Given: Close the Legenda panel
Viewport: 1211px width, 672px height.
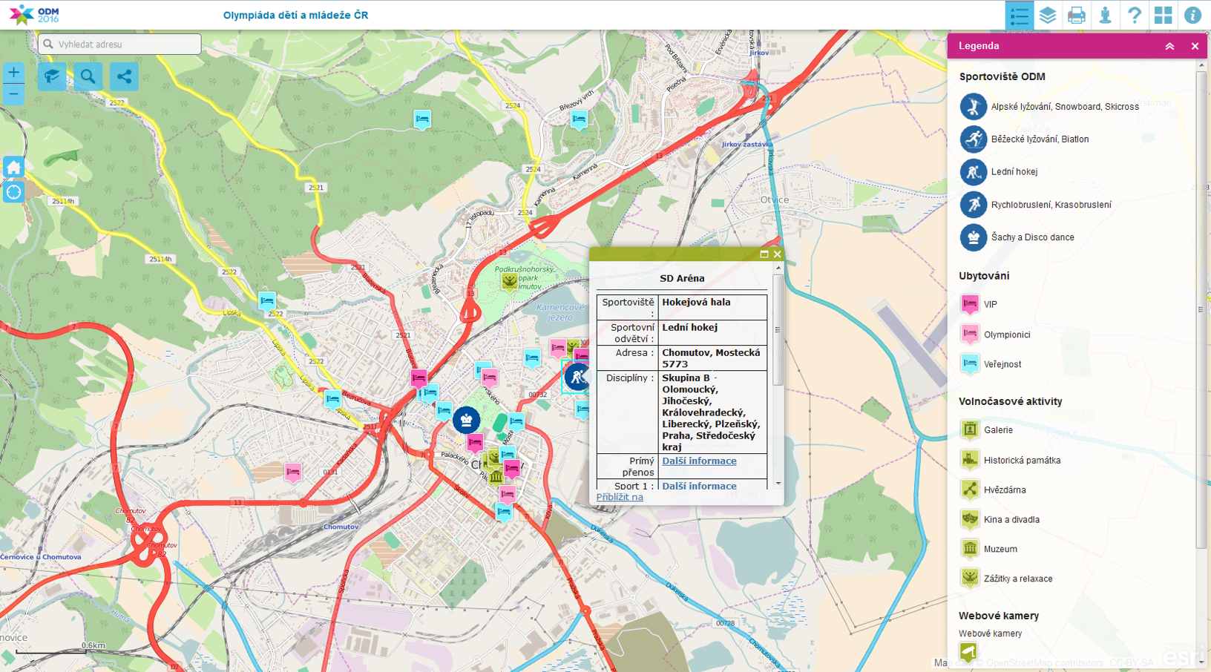Looking at the screenshot, I should pos(1195,46).
